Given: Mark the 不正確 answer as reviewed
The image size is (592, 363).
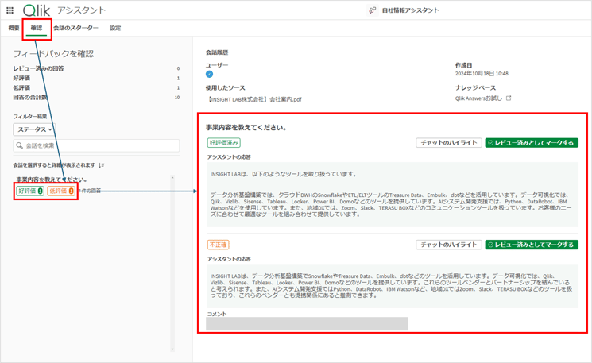Looking at the screenshot, I should point(532,245).
